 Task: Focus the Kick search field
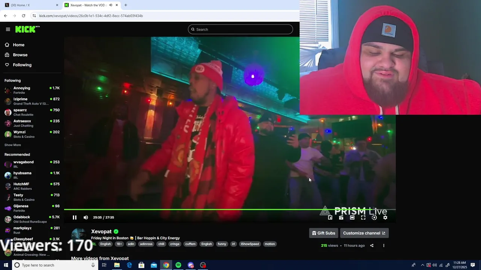coord(240,29)
